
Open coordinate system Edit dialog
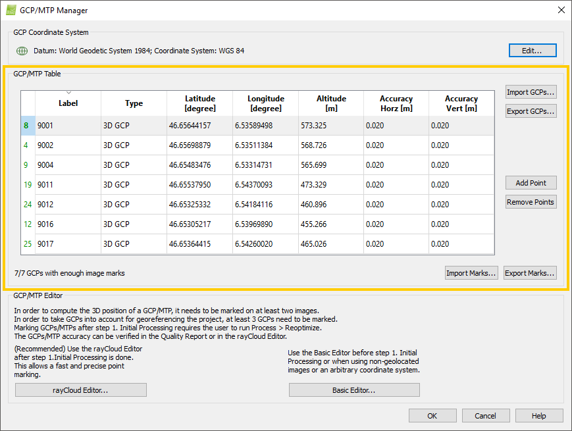[x=532, y=51]
